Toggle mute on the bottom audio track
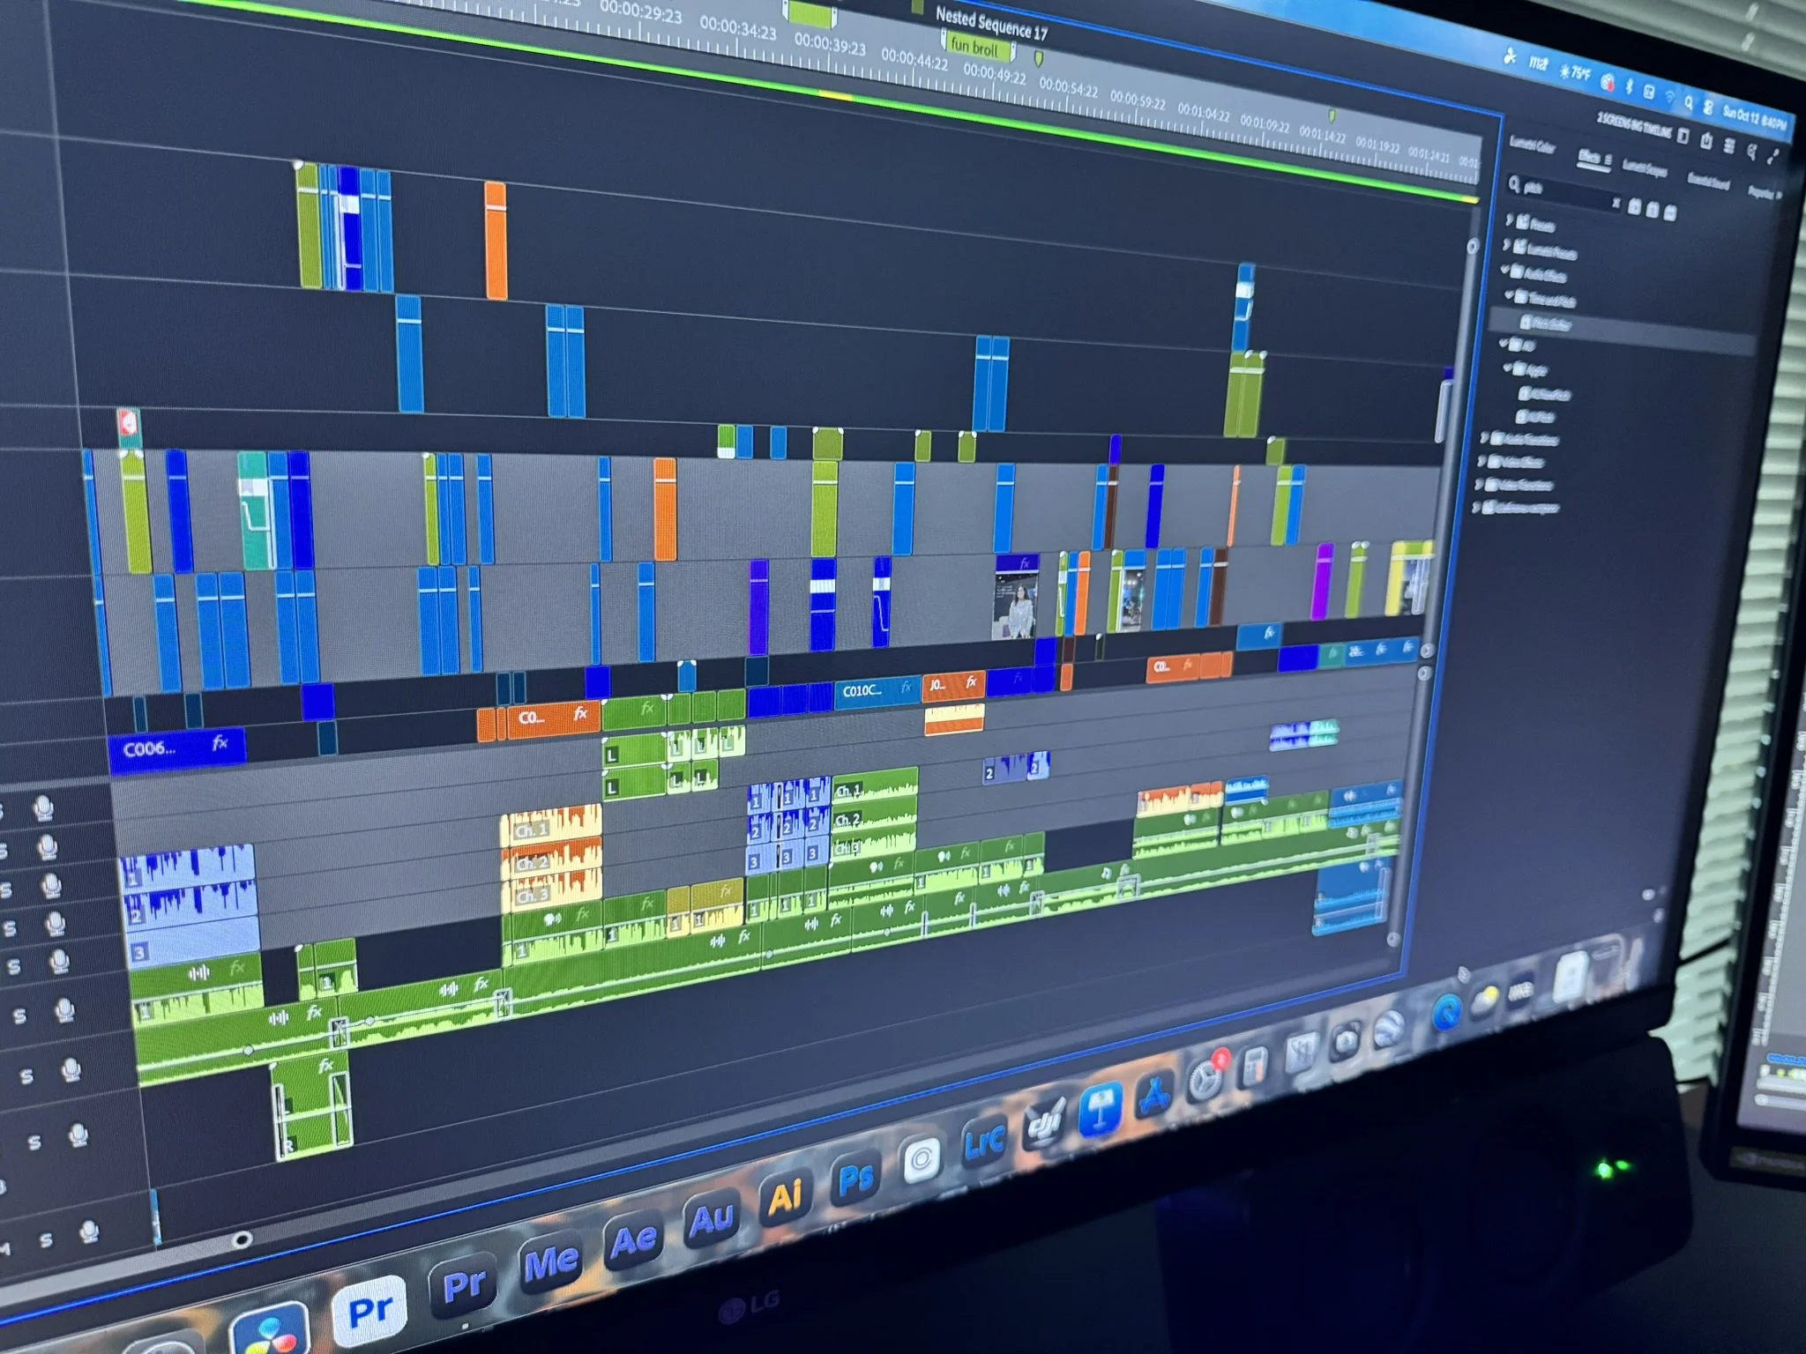 tap(7, 1248)
